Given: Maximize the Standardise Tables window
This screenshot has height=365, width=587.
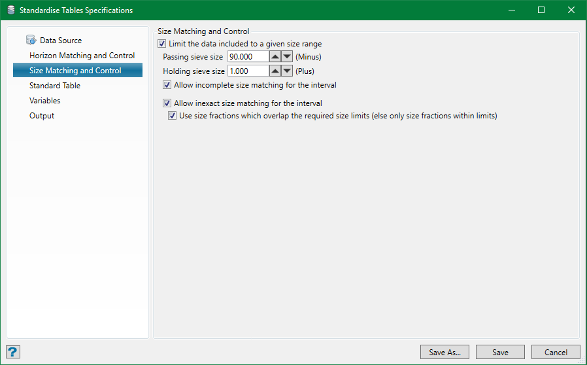Looking at the screenshot, I should click(541, 10).
